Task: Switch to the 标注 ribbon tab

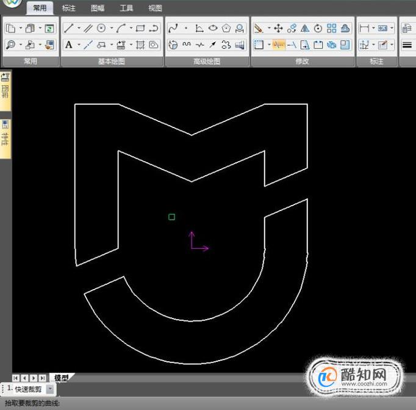Action: pyautogui.click(x=69, y=8)
